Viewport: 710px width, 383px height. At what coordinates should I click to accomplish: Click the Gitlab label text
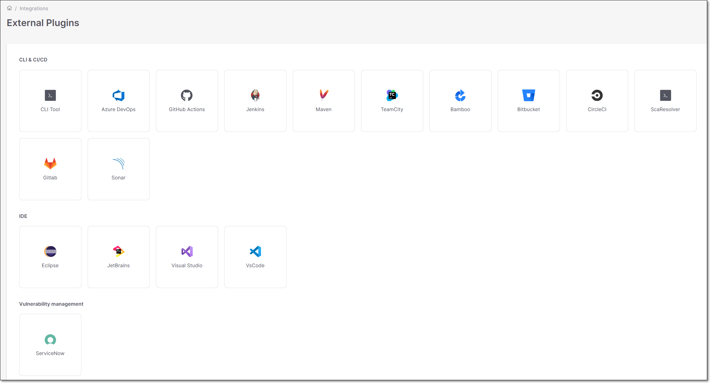click(x=50, y=178)
